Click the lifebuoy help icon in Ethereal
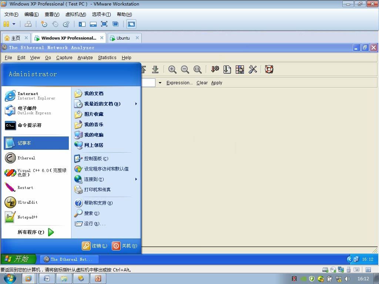 (269, 70)
